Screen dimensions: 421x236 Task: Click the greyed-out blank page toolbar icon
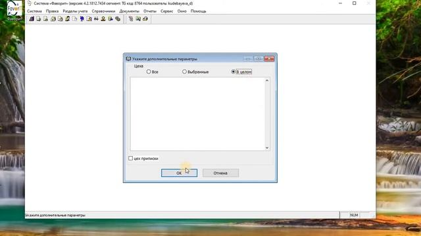tap(74, 19)
